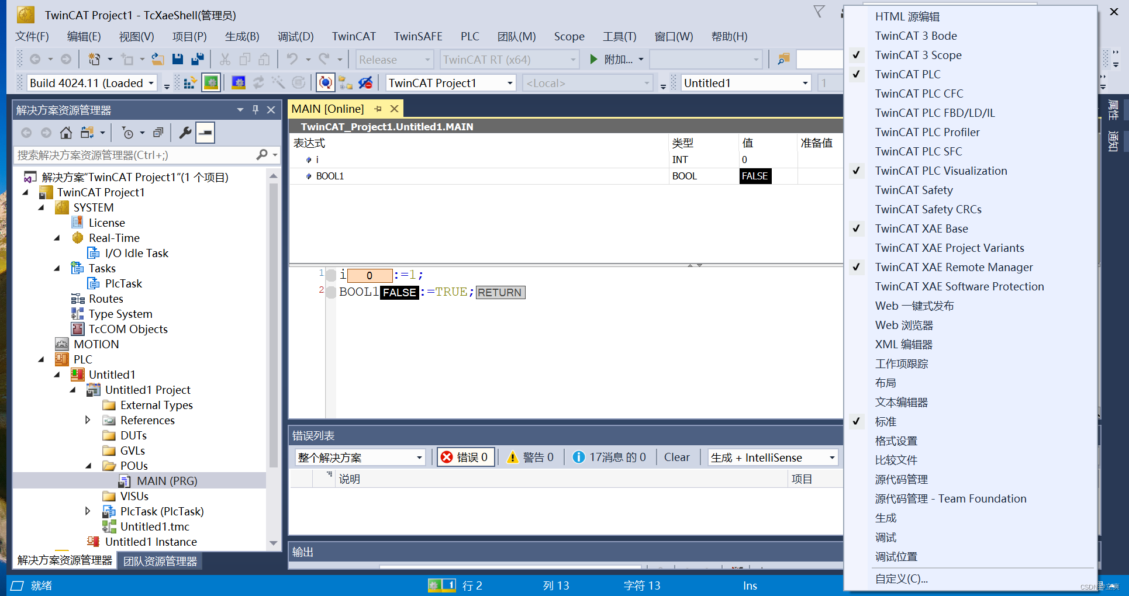Select the PlcTask item under Tasks
1129x596 pixels.
pyautogui.click(x=123, y=283)
